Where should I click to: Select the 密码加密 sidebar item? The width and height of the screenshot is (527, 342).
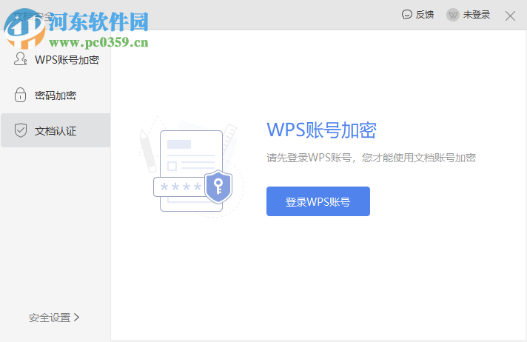[56, 95]
